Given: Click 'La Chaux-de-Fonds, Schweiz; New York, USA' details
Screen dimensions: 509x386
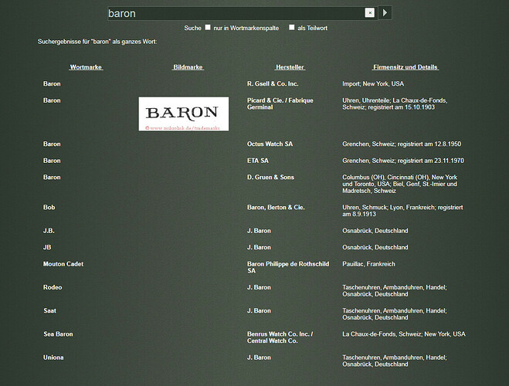Looking at the screenshot, I should tap(404, 334).
